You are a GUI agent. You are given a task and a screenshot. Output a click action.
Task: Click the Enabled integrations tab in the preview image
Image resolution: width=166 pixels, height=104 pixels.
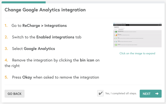[x=121, y=29]
